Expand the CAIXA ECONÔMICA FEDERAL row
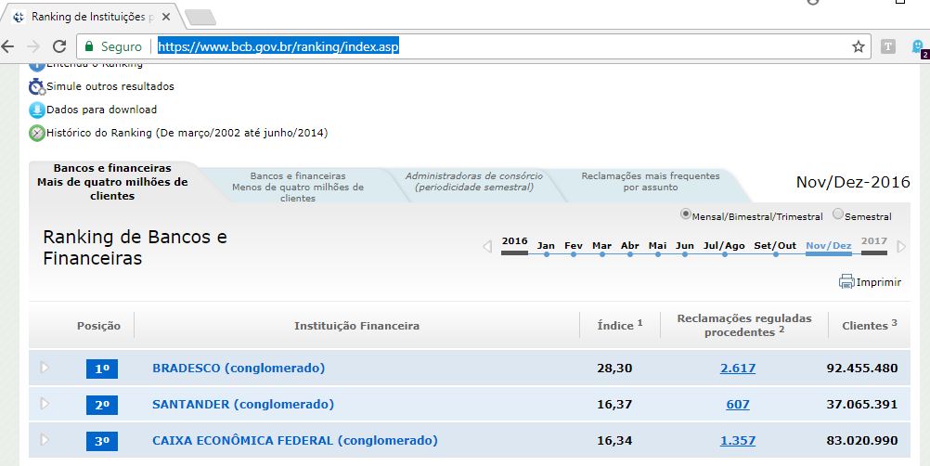 [45, 440]
